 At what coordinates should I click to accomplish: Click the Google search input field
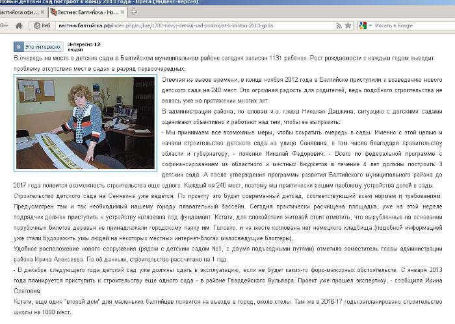409,25
